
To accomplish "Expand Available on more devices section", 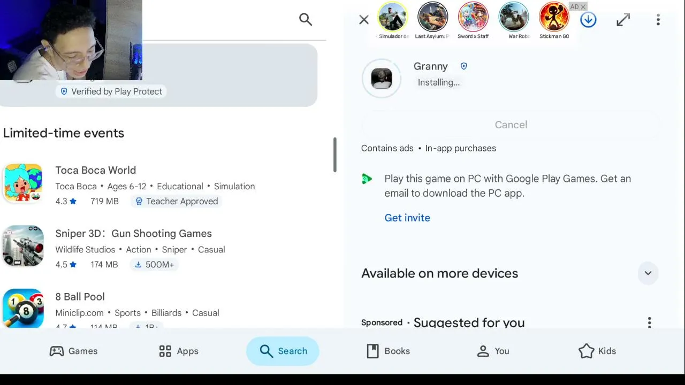I will (x=648, y=273).
